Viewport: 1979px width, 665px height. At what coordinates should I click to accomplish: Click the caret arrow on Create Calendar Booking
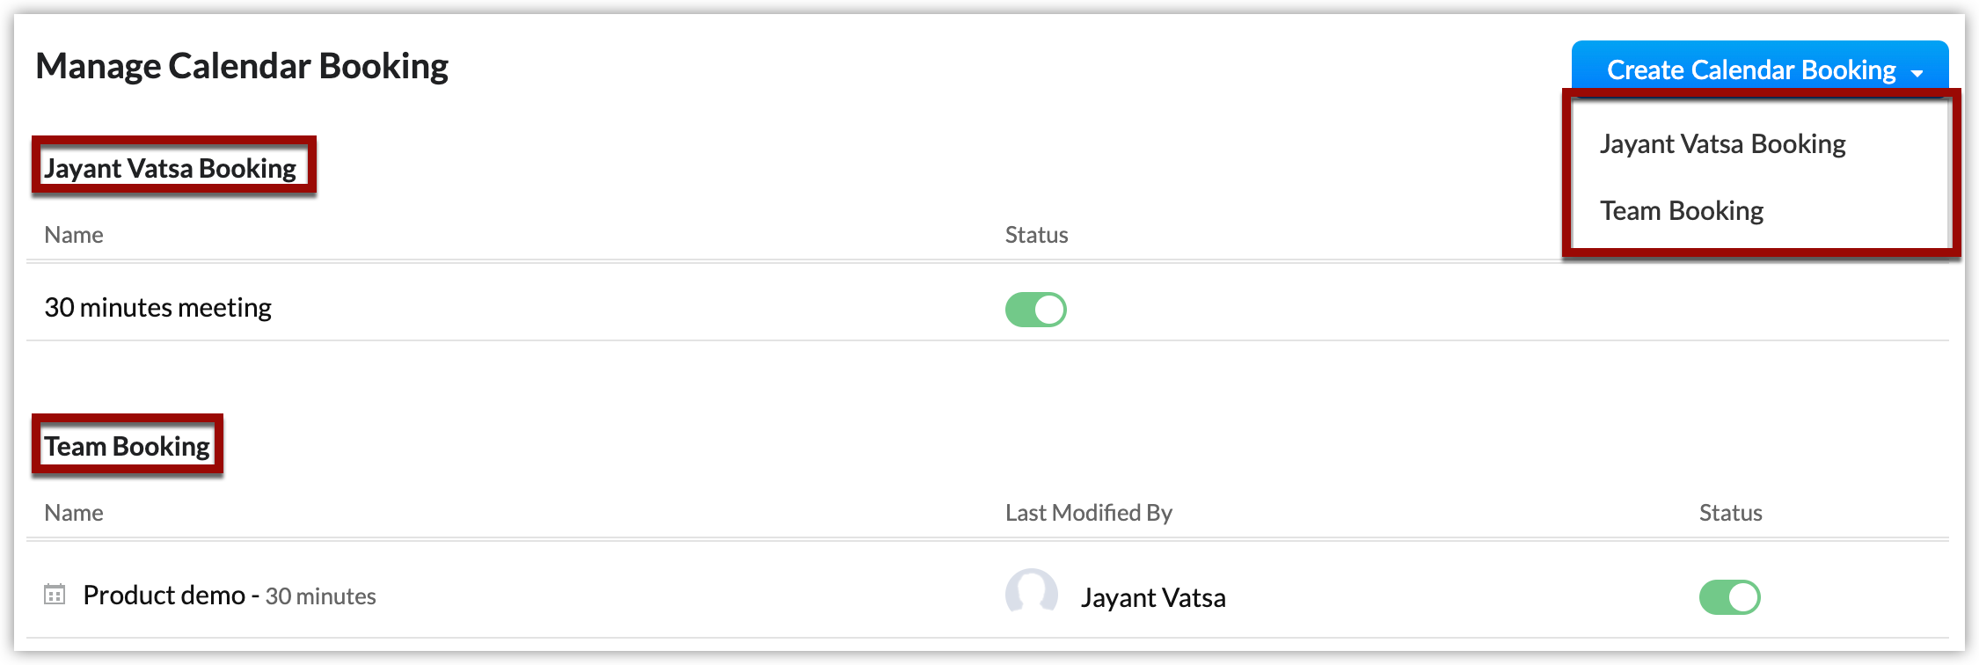pos(1917,74)
